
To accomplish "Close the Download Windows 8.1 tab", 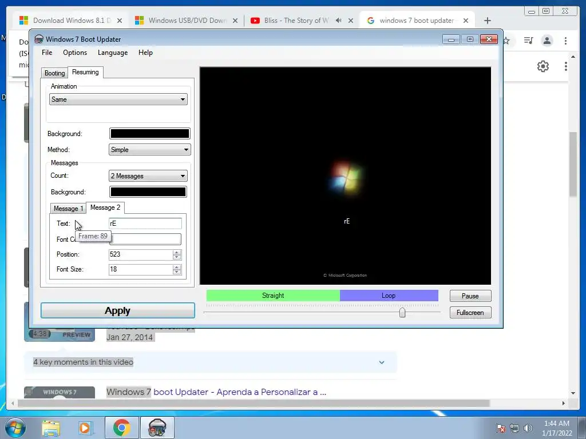I will (120, 21).
